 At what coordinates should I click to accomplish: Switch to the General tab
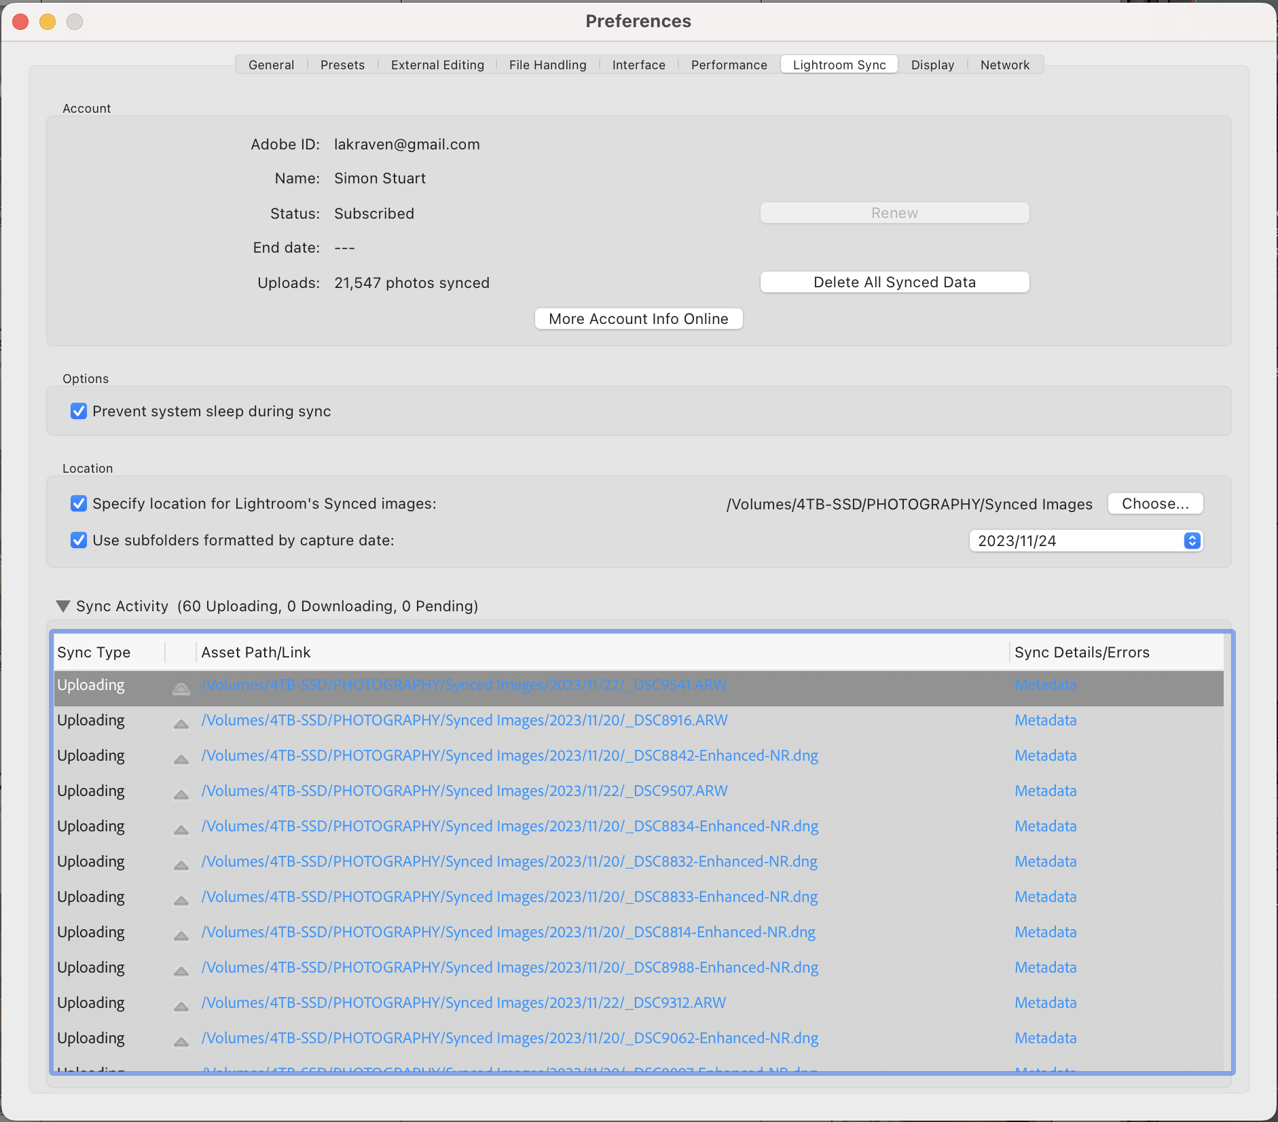click(x=272, y=65)
